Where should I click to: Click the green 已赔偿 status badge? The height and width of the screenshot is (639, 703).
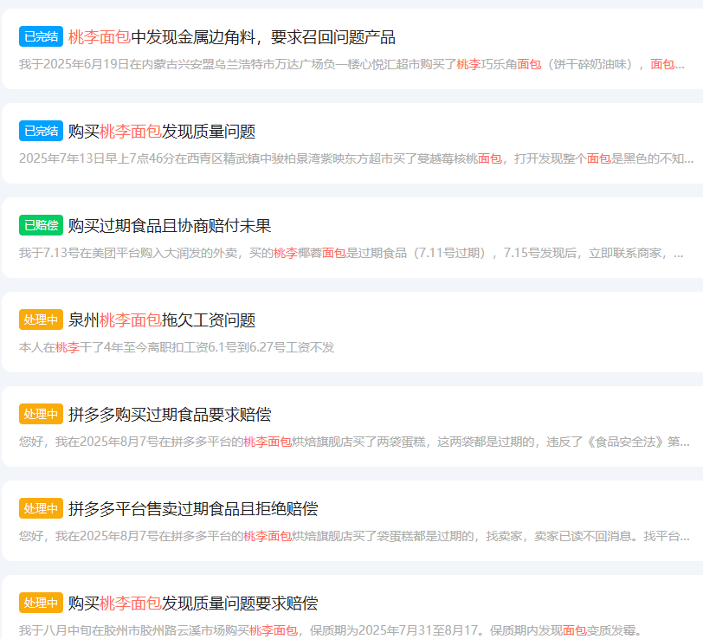coord(41,225)
